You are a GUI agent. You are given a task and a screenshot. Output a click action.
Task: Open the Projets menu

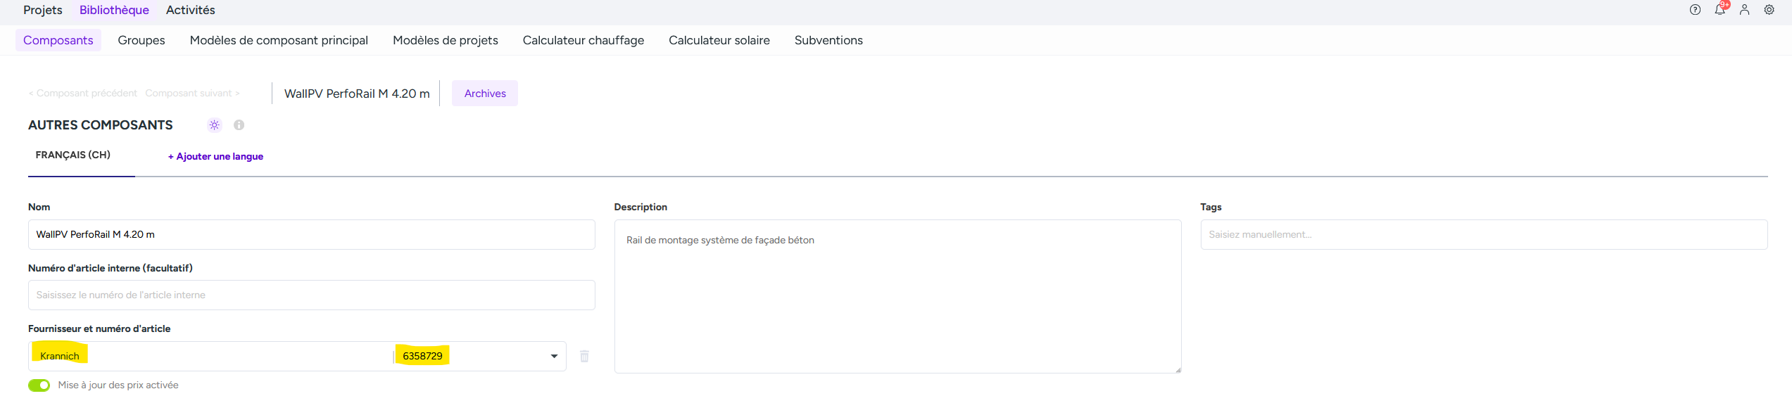tap(43, 10)
